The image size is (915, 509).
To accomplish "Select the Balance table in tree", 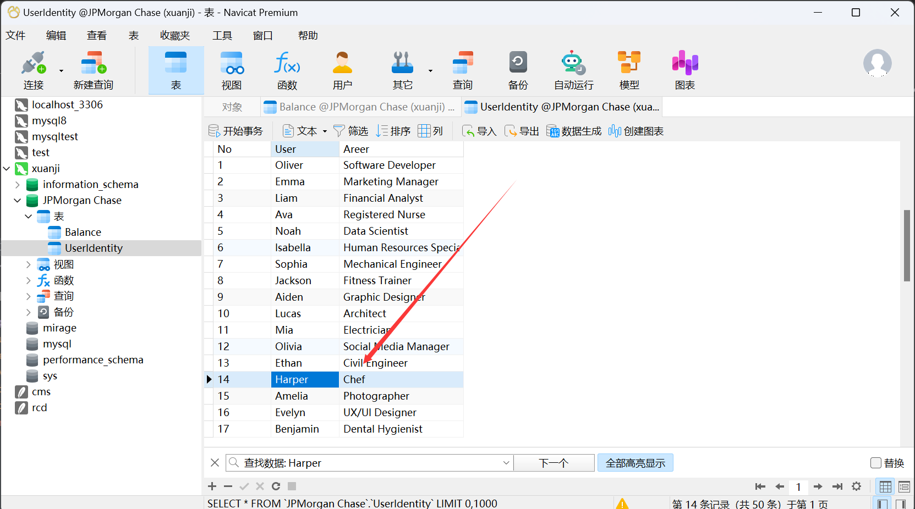I will [x=83, y=232].
